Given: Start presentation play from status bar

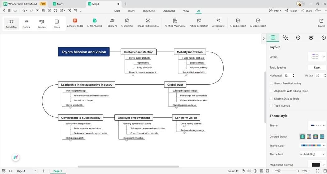Looking at the screenshot, I should 255,171.
